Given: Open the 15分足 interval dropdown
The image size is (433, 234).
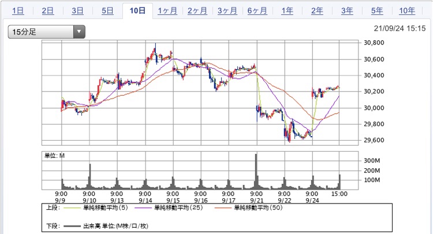Looking at the screenshot, I should click(46, 33).
